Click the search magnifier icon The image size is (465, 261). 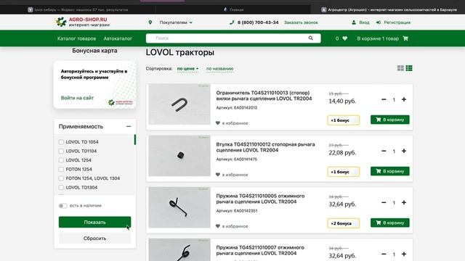(x=310, y=38)
